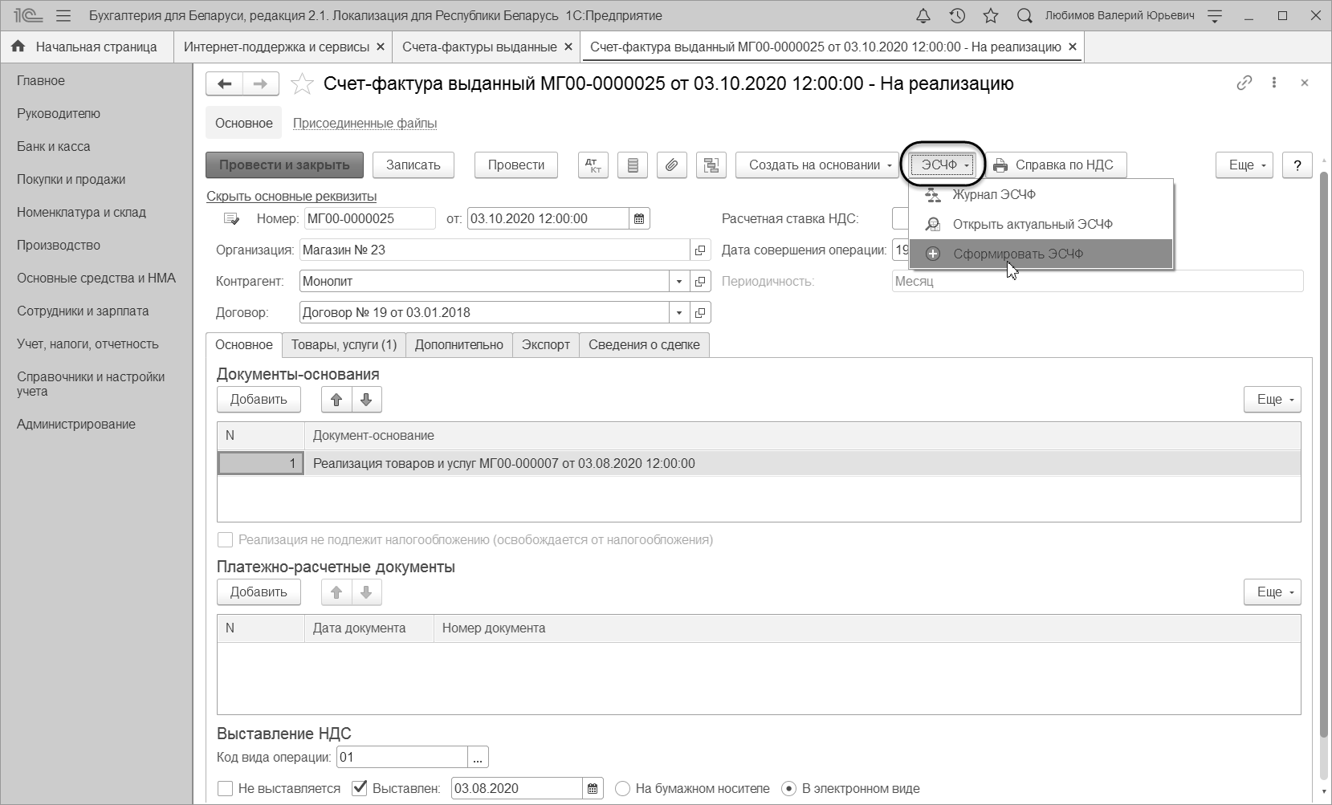Open Присоединенные файлы link
Image resolution: width=1332 pixels, height=805 pixels.
coord(365,123)
